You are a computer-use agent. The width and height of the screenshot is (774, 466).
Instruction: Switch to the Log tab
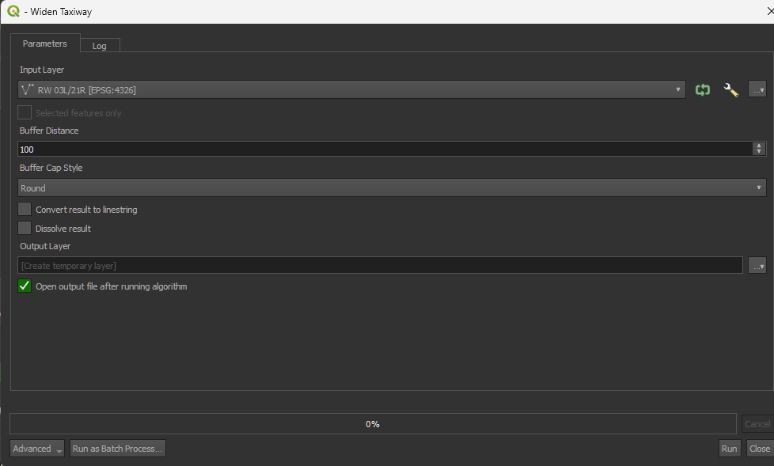(99, 46)
